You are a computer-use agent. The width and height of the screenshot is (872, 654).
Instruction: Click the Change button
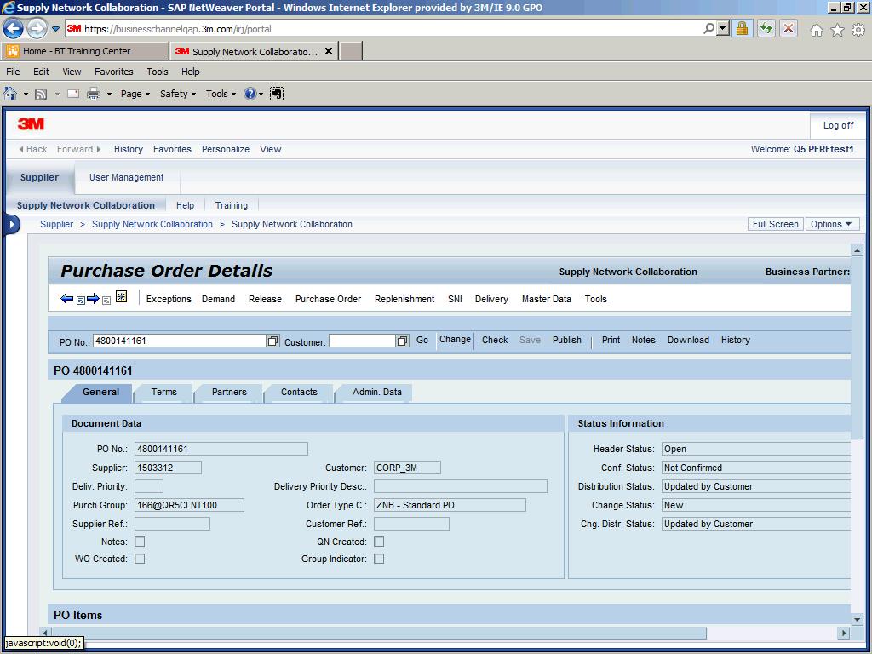click(x=455, y=339)
